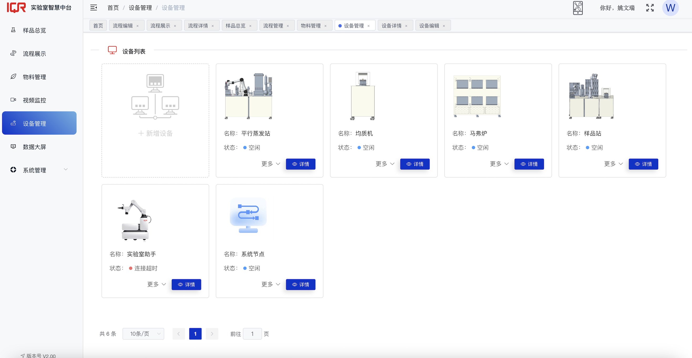Open 平行蒸发站 device image
Image resolution: width=692 pixels, height=358 pixels.
(248, 96)
